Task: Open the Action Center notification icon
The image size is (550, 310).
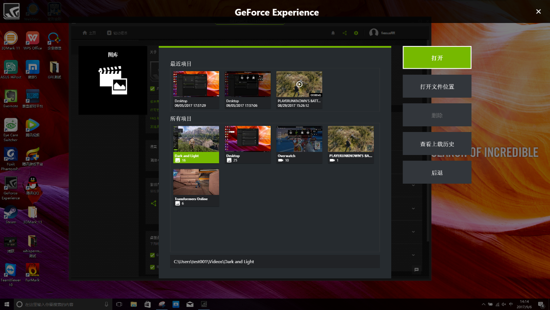Action: 541,304
